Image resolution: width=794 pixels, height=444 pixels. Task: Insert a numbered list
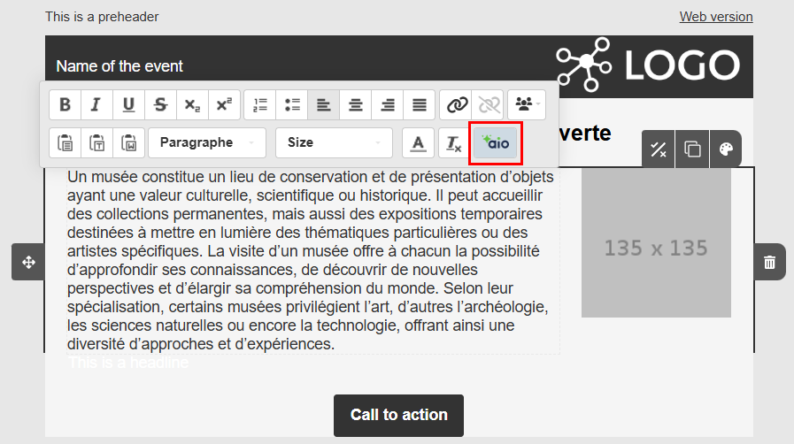pyautogui.click(x=260, y=104)
